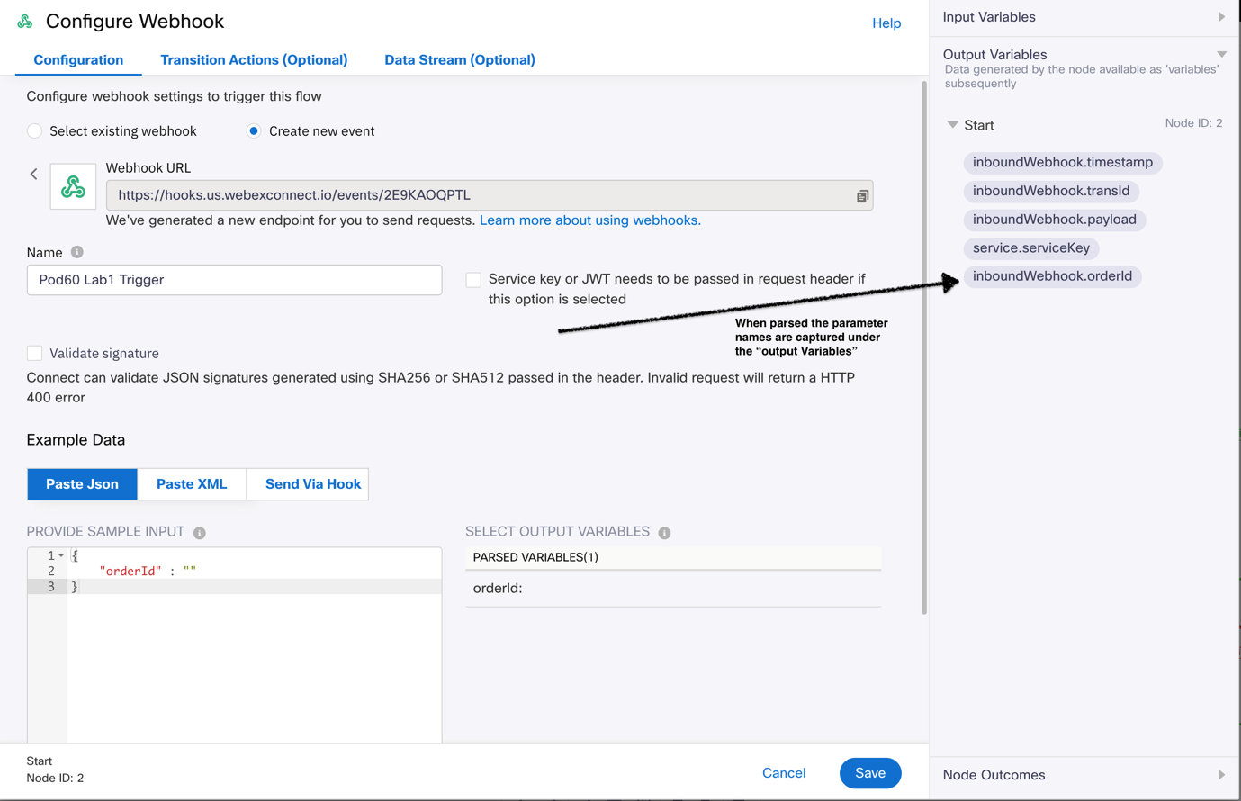1241x801 pixels.
Task: Select inboundWebhook.payload variable chip
Action: click(1054, 220)
